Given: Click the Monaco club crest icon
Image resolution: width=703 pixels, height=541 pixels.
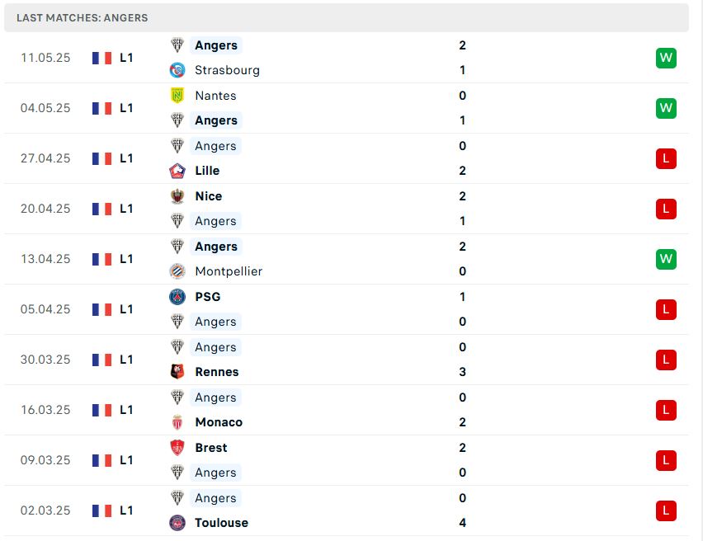Looking at the screenshot, I should point(177,422).
